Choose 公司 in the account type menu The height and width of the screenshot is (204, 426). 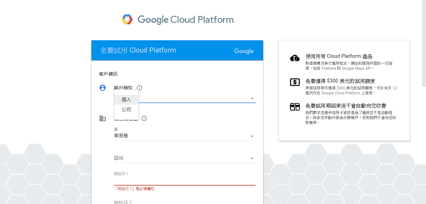[126, 110]
